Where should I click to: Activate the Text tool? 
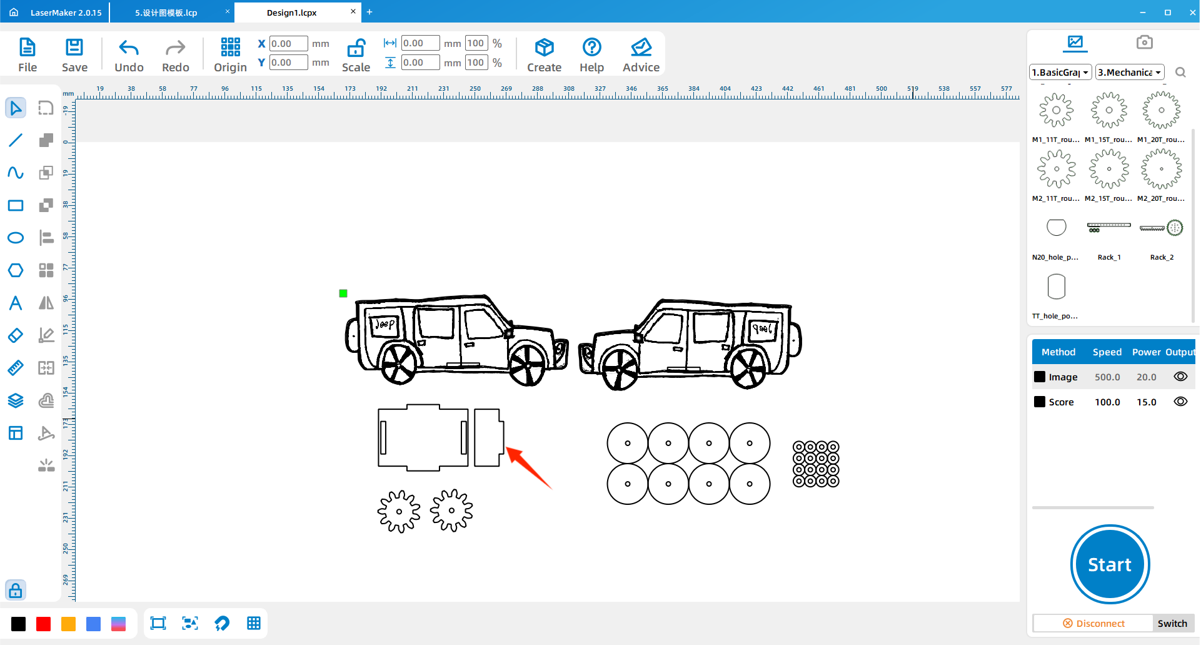pos(16,303)
